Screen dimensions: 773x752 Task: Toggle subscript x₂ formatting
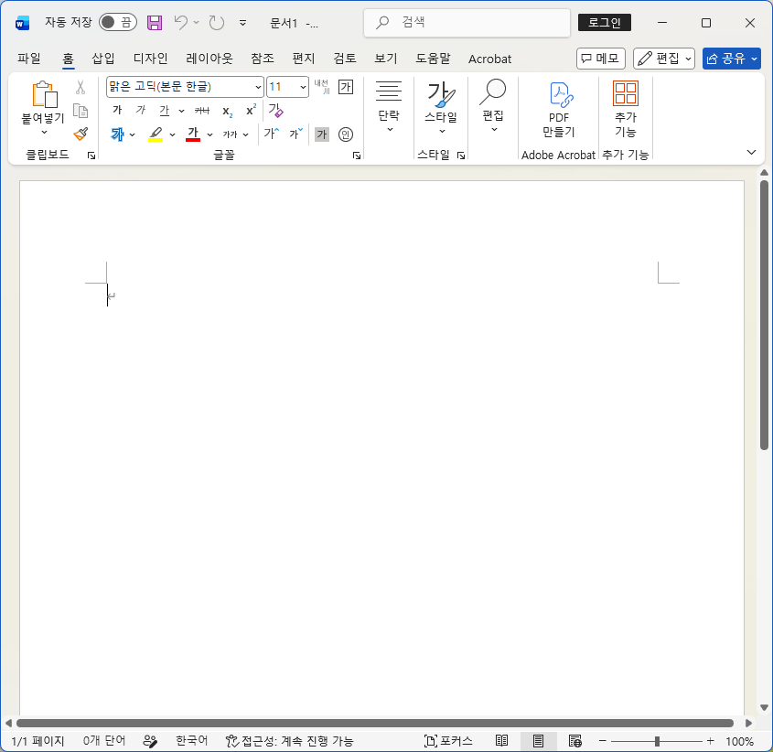[227, 111]
